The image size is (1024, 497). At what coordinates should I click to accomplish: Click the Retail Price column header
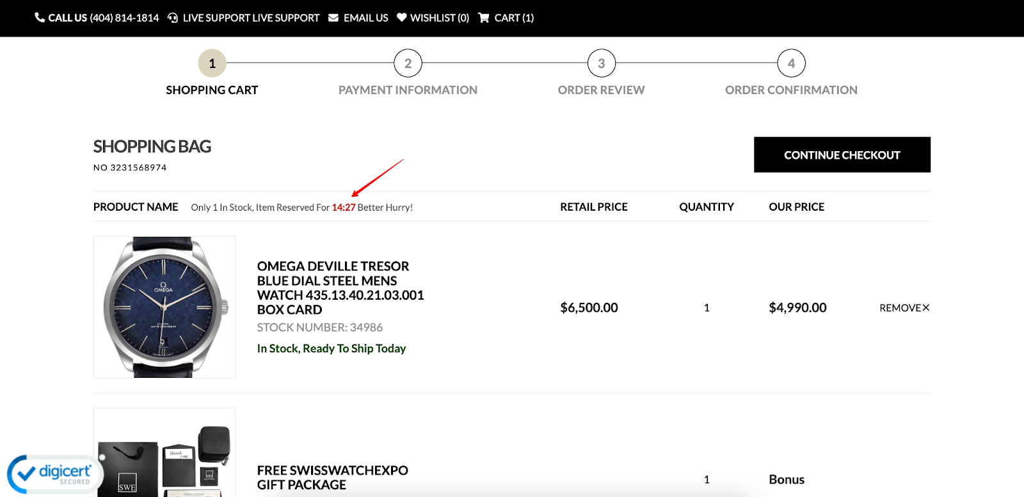pos(594,207)
